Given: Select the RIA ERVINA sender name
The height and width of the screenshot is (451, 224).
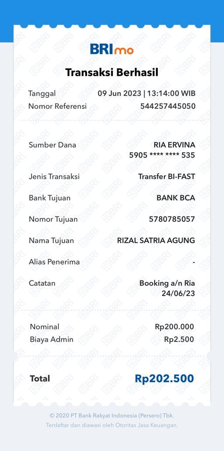Looking at the screenshot, I should pos(174,144).
